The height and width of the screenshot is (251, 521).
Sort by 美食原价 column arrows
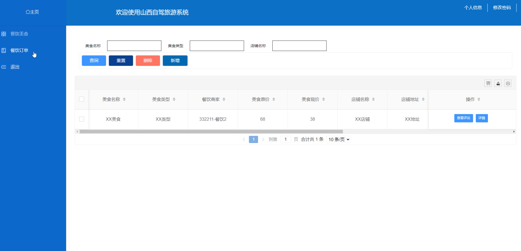(273, 100)
